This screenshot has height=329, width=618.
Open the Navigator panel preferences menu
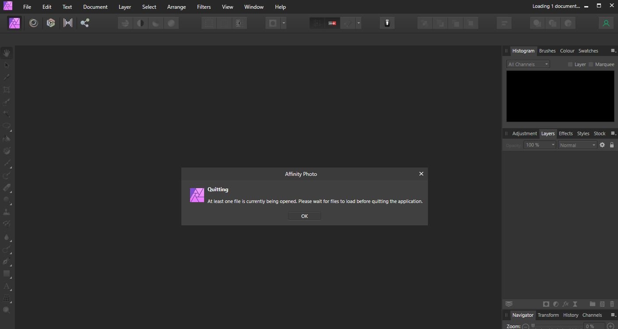point(613,315)
